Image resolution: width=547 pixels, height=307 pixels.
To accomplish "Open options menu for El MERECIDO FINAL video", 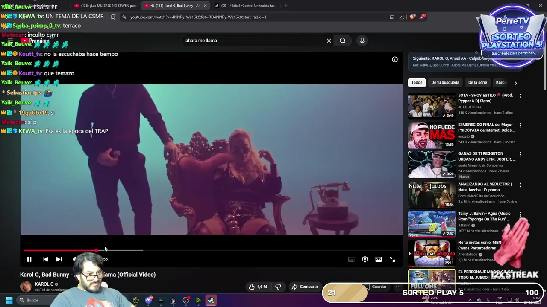I will tap(520, 126).
